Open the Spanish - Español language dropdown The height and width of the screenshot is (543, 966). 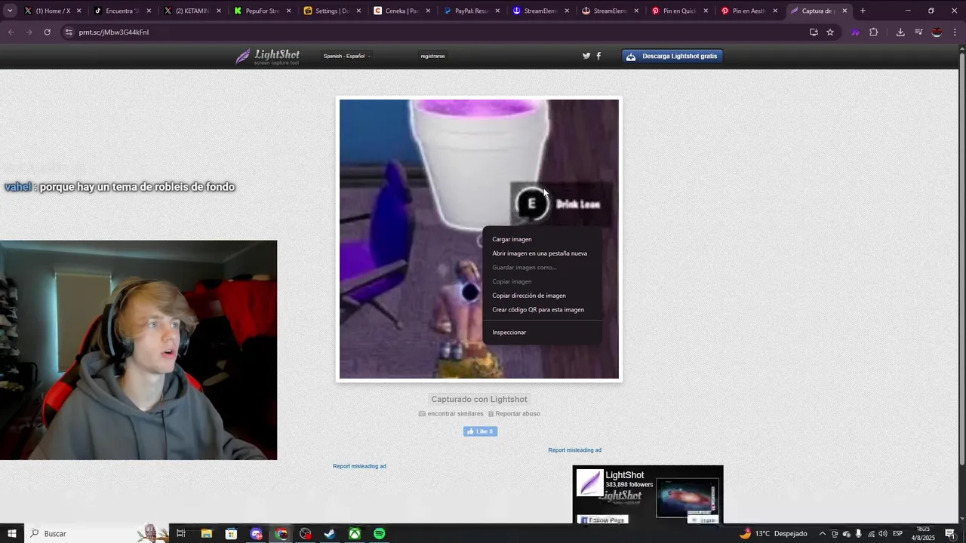pyautogui.click(x=346, y=56)
